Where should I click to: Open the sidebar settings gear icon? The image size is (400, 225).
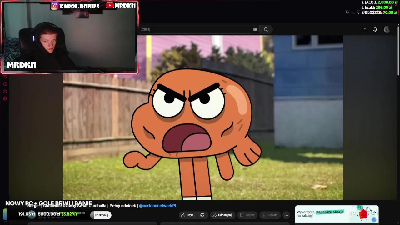[5, 98]
